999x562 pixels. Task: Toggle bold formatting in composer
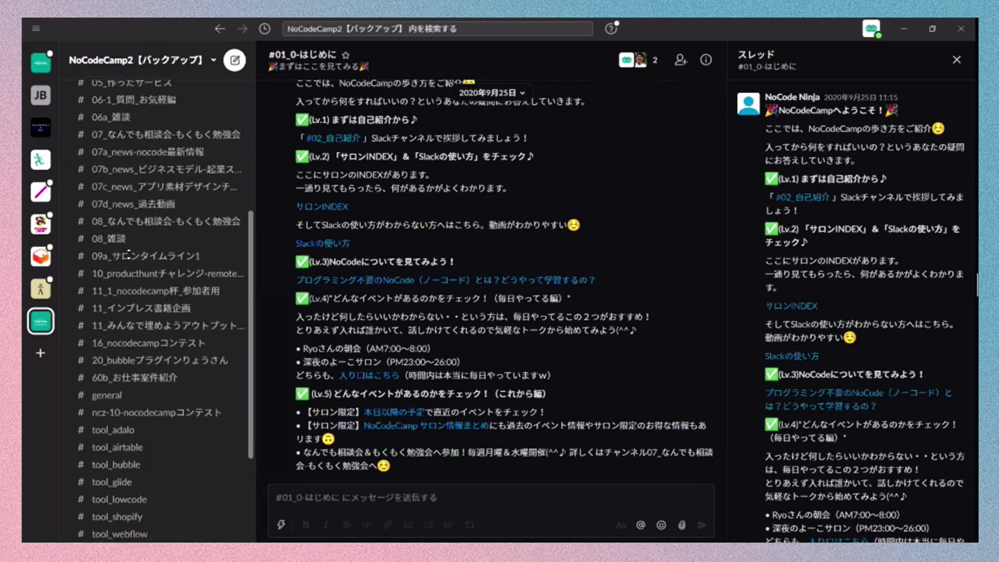click(306, 525)
